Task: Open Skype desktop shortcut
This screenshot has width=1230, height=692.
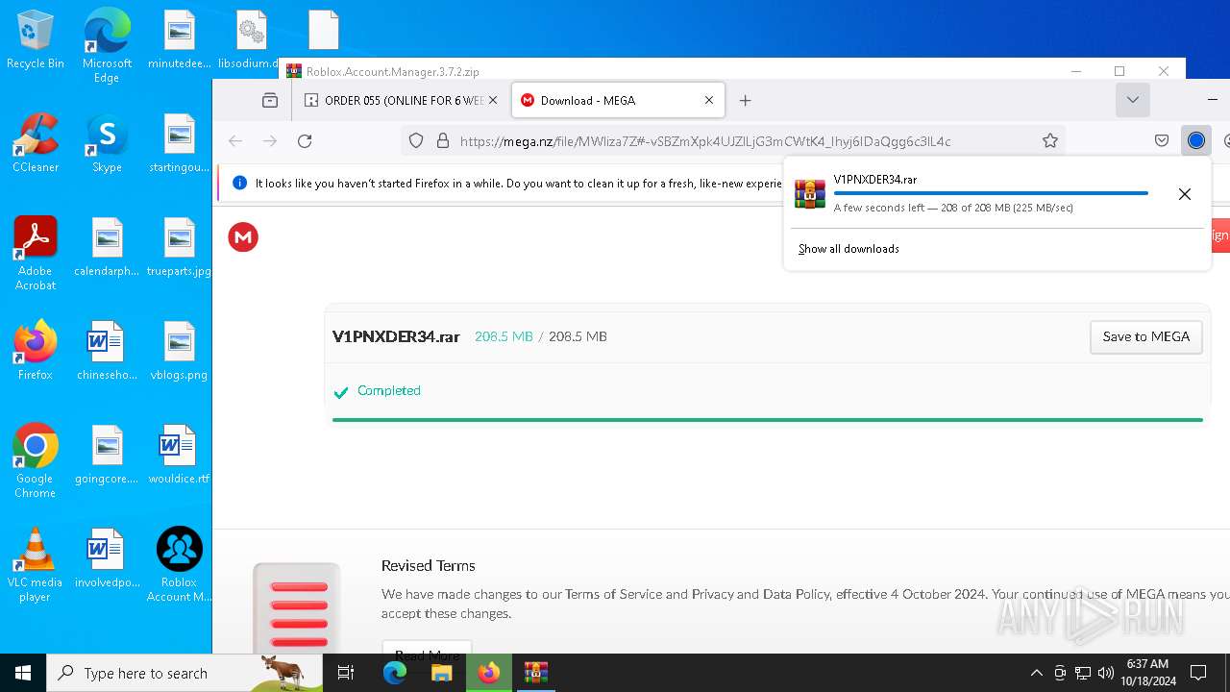Action: coord(107,144)
